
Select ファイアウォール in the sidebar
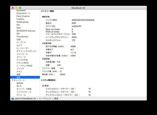24,92
